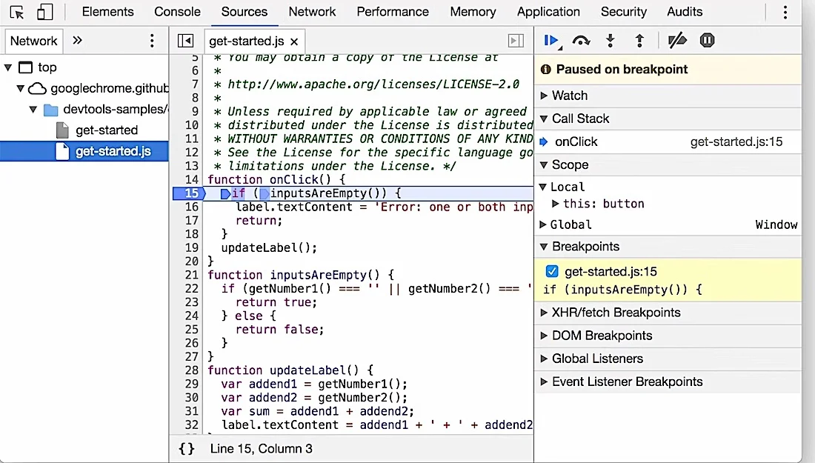Click the breakpoint code snippet 'if (inputsAreEmpty()) {'
Image resolution: width=815 pixels, height=463 pixels.
[x=622, y=290]
